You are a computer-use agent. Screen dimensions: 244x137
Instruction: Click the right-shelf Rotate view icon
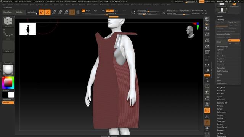pos(207,104)
